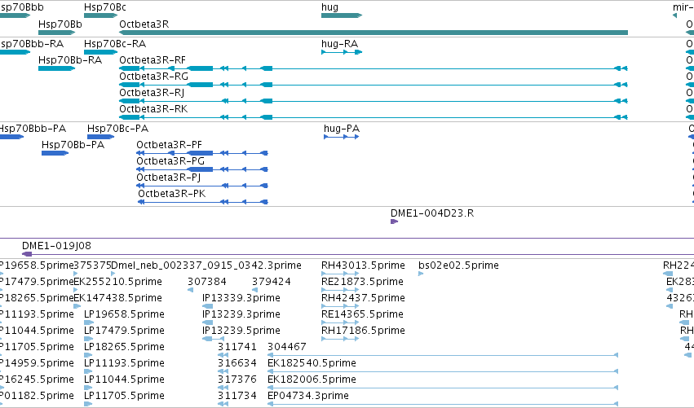Image resolution: width=694 pixels, height=408 pixels.
Task: Select the Octbeta3R-PF protein label
Action: pyautogui.click(x=169, y=145)
